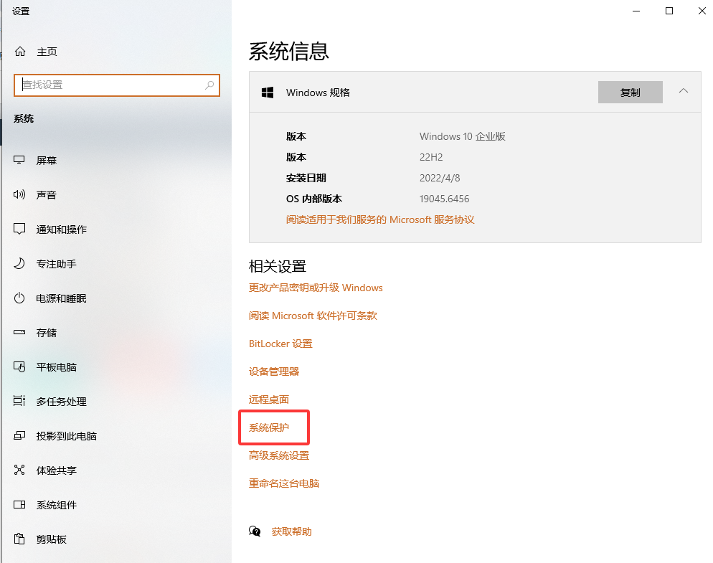Maximize the 设置 window
The height and width of the screenshot is (563, 713).
(669, 11)
